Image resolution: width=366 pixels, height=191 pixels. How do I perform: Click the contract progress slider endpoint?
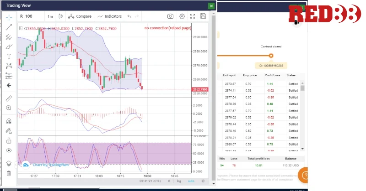point(271,56)
